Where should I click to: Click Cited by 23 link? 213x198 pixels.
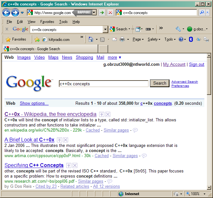point(46,186)
